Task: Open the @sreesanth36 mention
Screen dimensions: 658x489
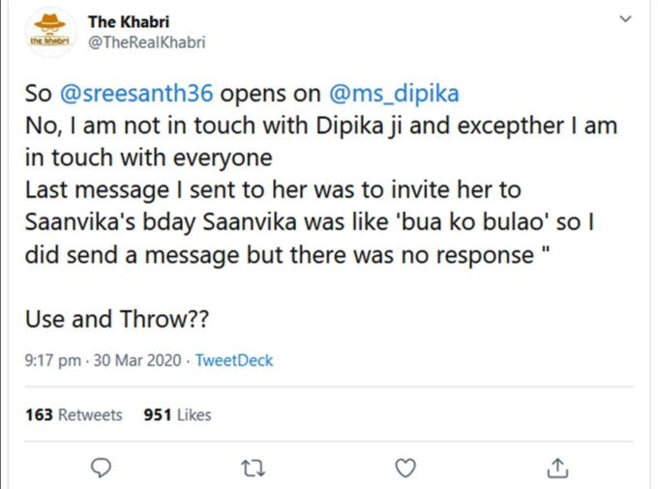Action: (x=136, y=93)
